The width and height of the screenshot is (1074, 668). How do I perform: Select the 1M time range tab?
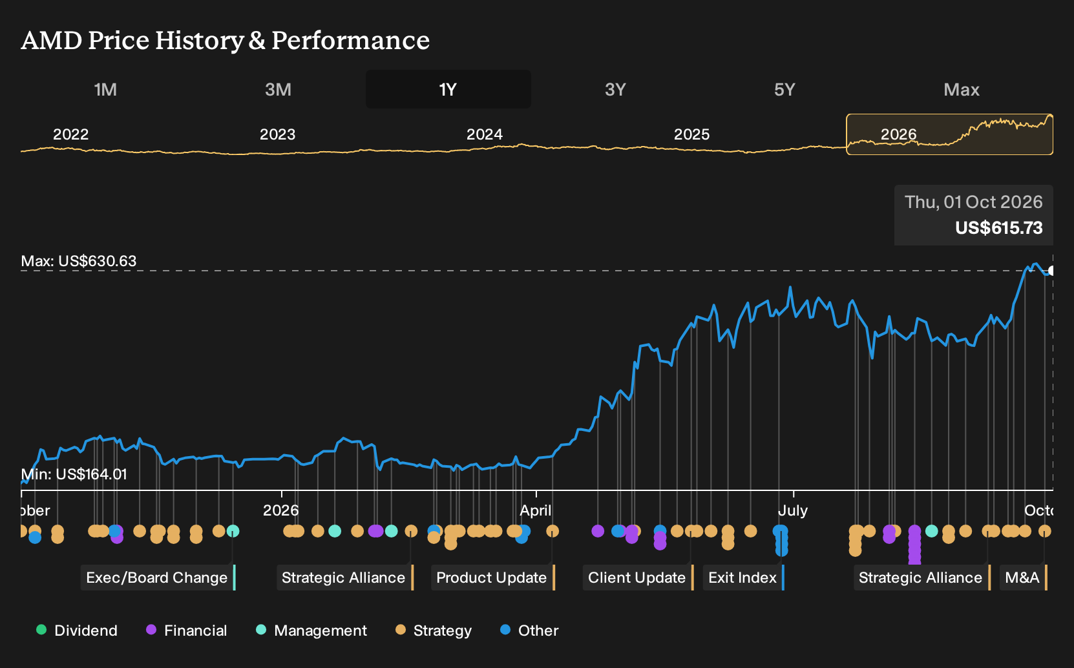(105, 89)
